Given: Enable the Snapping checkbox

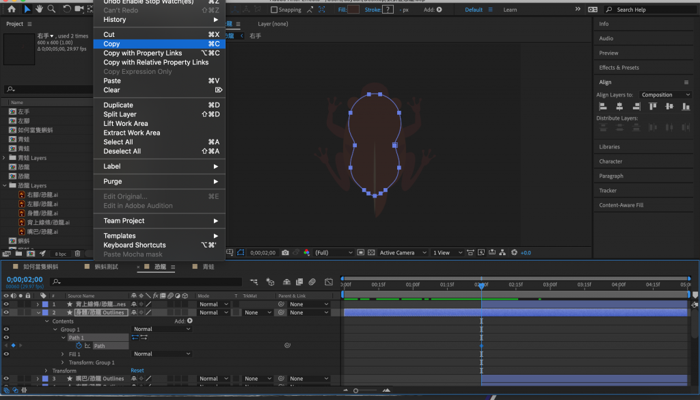Looking at the screenshot, I should (274, 10).
